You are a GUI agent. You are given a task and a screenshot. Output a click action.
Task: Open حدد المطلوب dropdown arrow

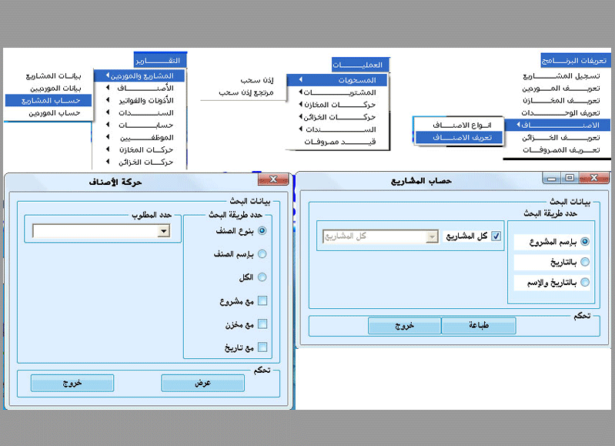163,231
